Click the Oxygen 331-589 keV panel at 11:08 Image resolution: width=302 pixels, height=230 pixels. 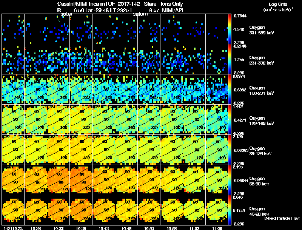[217, 29]
